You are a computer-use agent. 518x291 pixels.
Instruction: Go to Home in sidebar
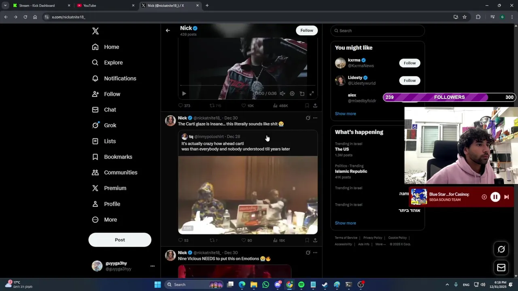click(x=105, y=47)
